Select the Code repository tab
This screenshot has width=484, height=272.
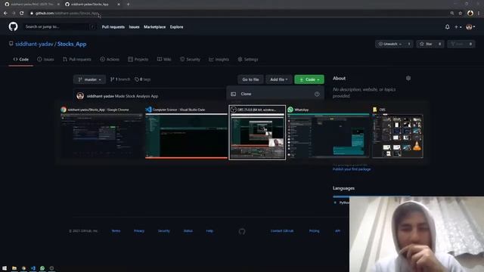click(x=20, y=59)
